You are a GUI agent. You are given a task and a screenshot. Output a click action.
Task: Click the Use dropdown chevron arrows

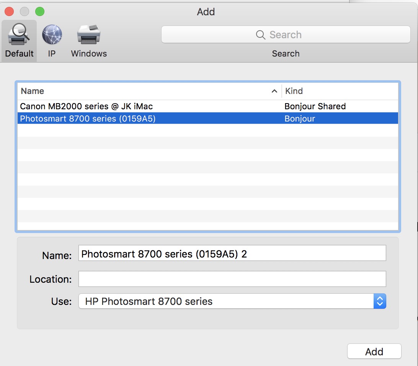(379, 301)
